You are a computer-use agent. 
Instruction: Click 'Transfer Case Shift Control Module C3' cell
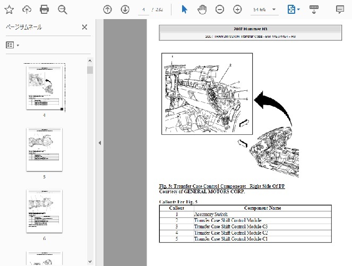(x=263, y=227)
